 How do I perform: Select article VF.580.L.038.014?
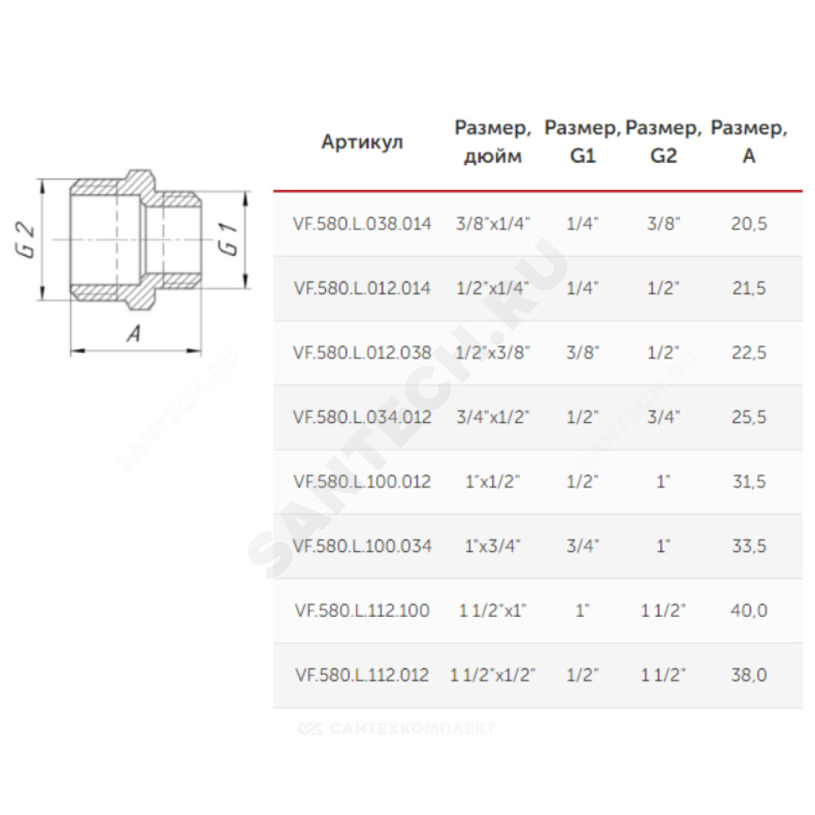(x=363, y=224)
